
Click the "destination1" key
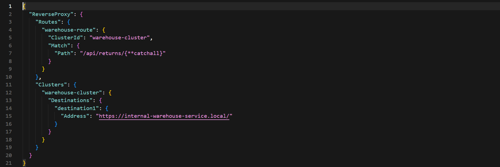[x=77, y=108]
